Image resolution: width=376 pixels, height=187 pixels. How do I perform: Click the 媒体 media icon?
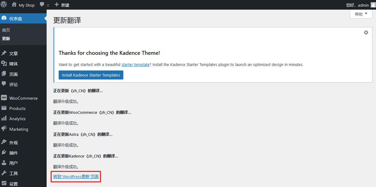(4, 64)
